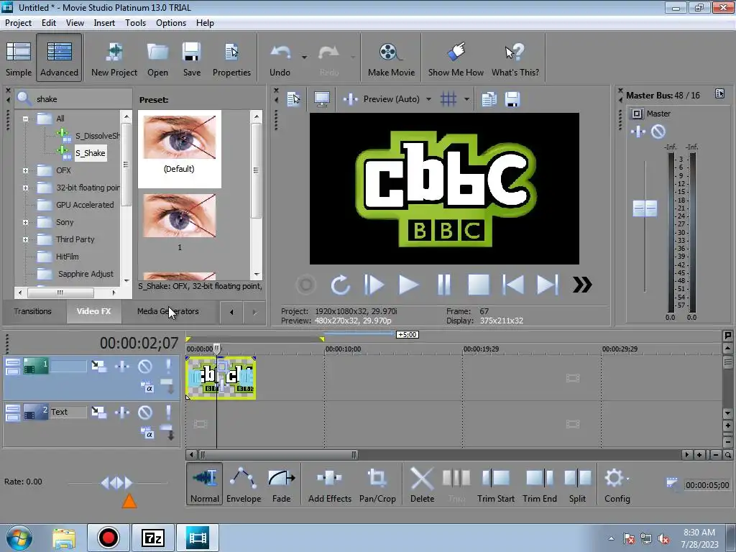Solo the Text track
Viewport: 736px width, 552px height.
[168, 413]
